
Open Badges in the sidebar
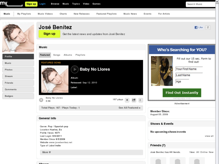(x=18, y=96)
